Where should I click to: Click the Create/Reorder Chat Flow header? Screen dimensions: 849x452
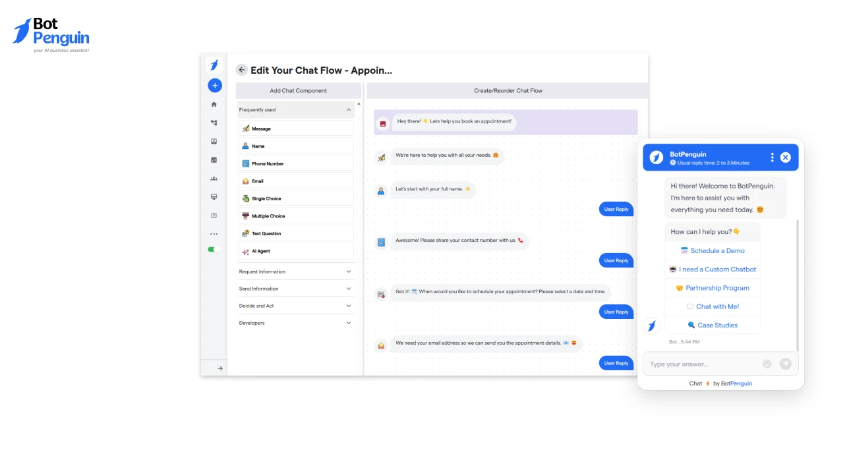coord(508,91)
